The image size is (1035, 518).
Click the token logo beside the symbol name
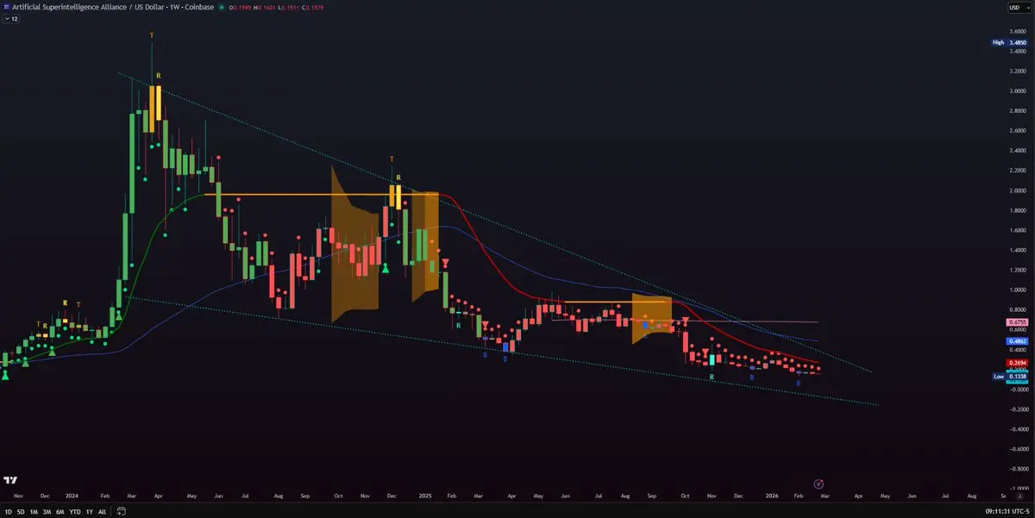[x=6, y=7]
